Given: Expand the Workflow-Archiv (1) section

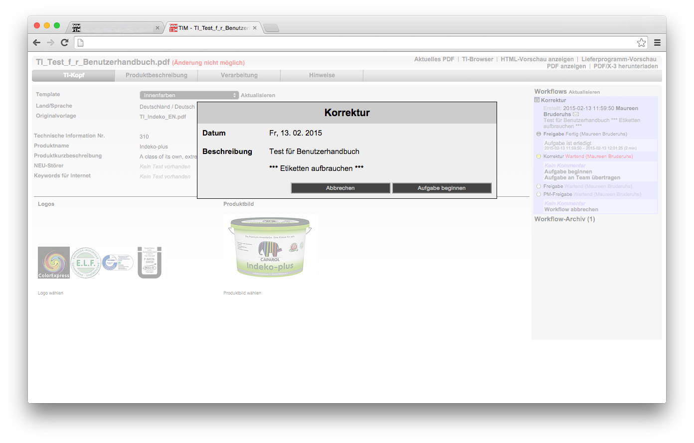Looking at the screenshot, I should (x=564, y=219).
